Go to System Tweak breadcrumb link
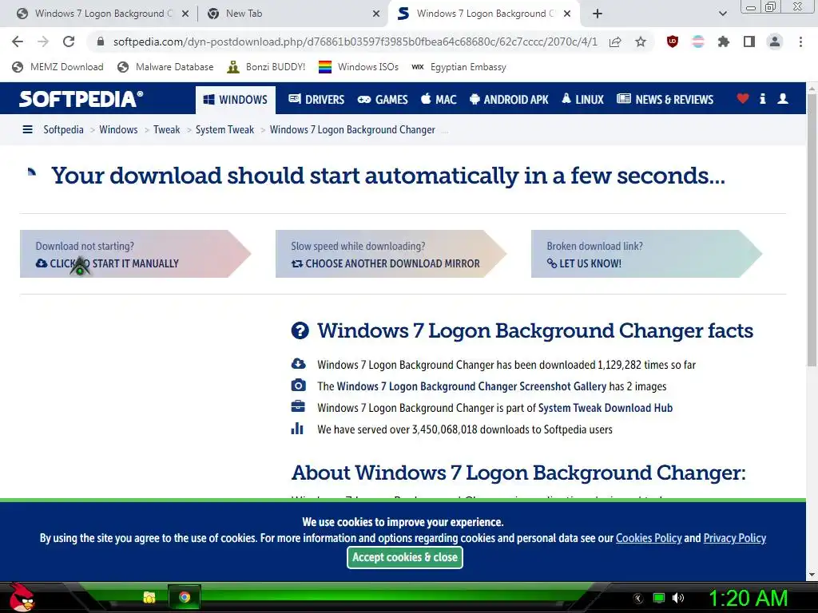Image resolution: width=818 pixels, height=613 pixels. pos(224,129)
